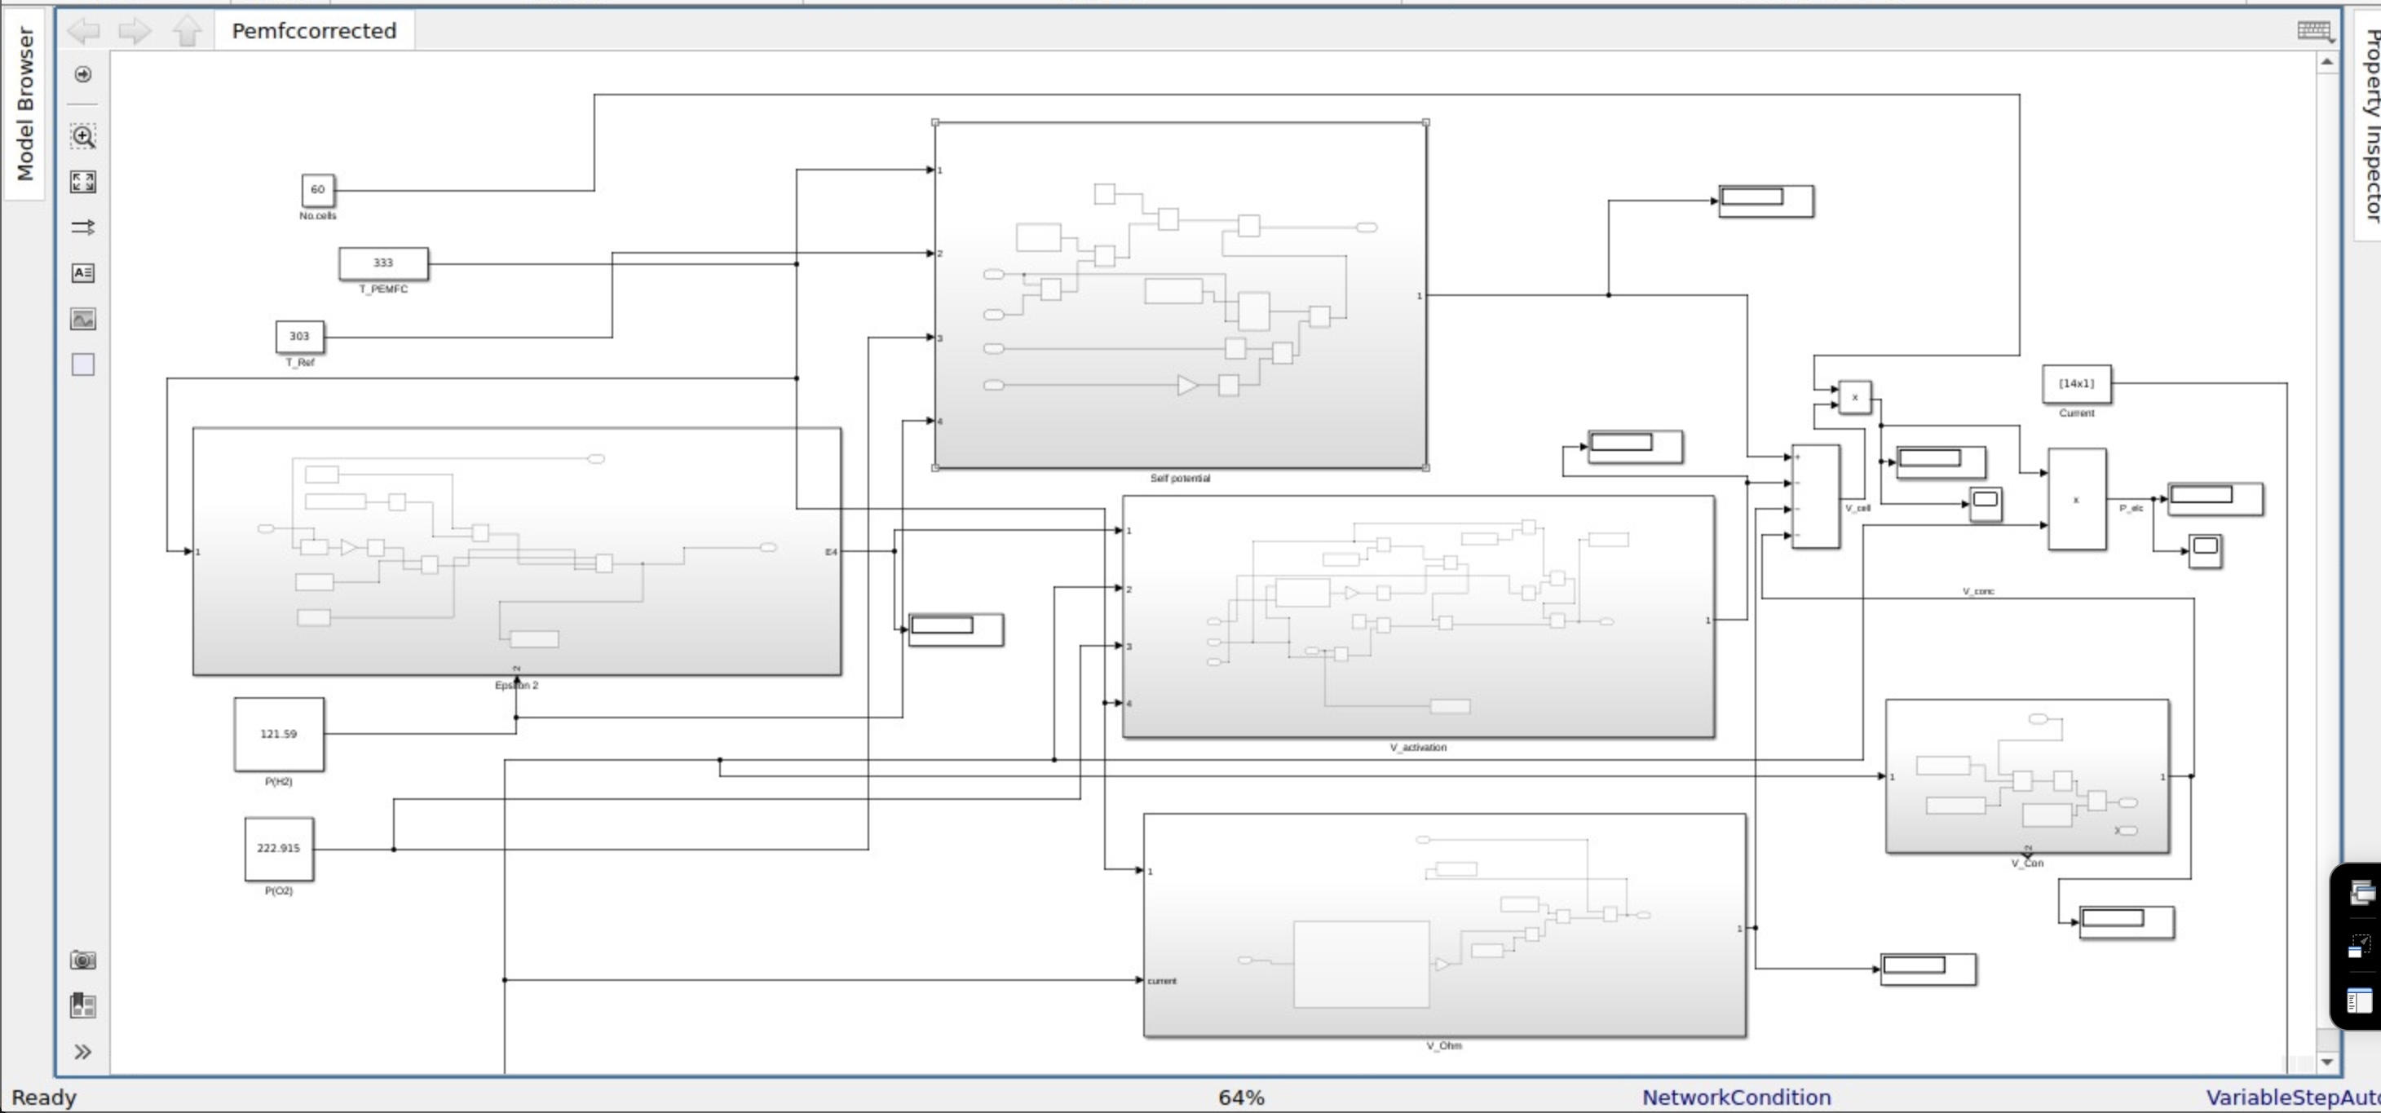Go up to parent with up arrow
Viewport: 2381px width, 1113px height.
coord(188,30)
